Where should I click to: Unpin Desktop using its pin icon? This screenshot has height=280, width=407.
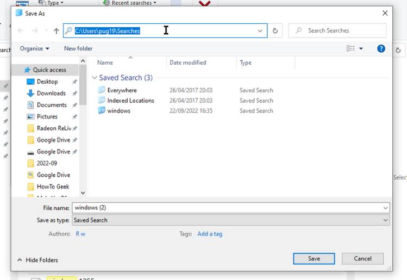pyautogui.click(x=75, y=82)
